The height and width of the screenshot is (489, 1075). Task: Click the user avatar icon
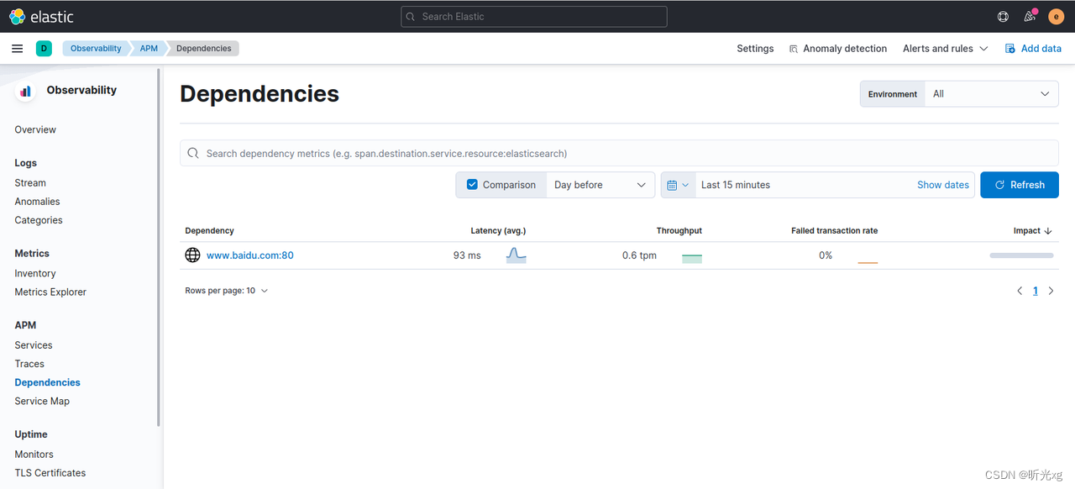pos(1057,17)
